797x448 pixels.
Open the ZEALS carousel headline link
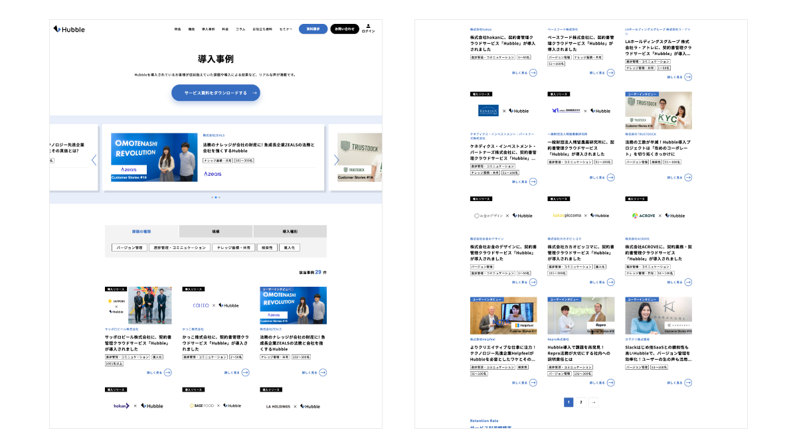259,147
